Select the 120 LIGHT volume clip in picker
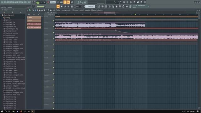201x113 pixels. click(x=34, y=27)
